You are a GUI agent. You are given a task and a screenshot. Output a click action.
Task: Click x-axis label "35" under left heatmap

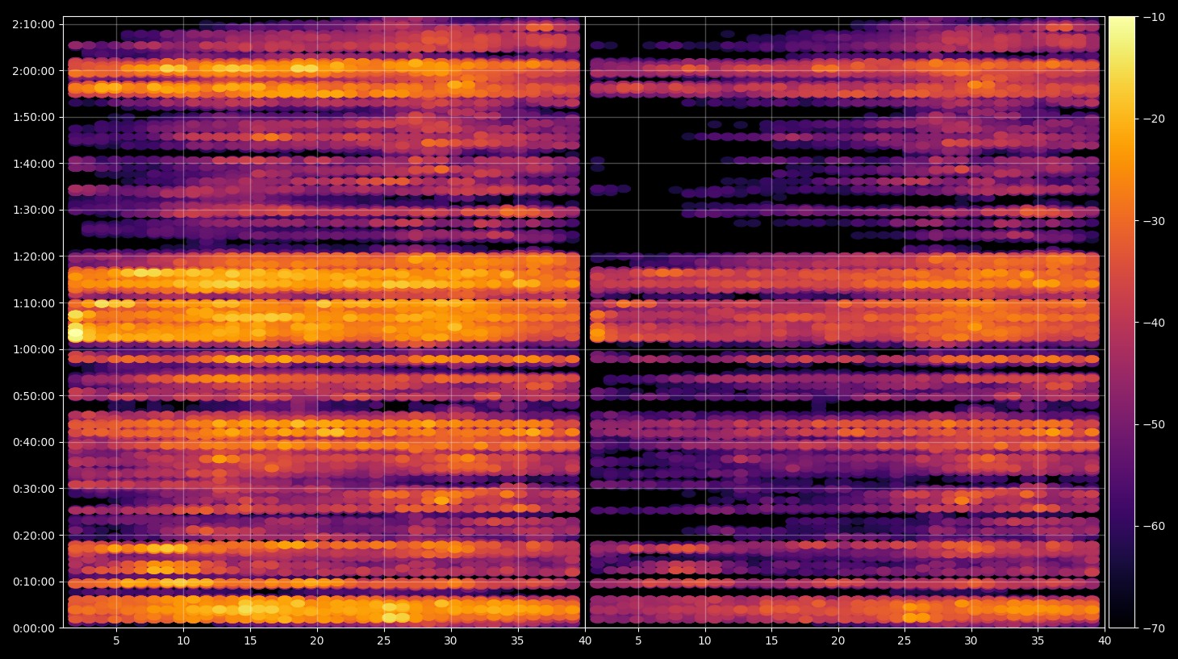517,641
